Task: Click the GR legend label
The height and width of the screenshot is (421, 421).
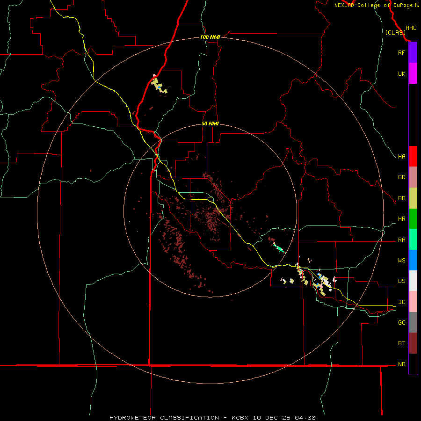Action: 401,177
